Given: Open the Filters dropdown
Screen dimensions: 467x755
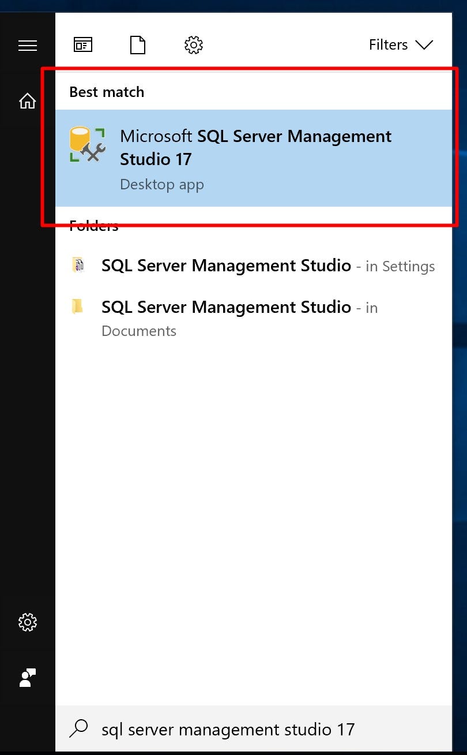Looking at the screenshot, I should (x=401, y=44).
